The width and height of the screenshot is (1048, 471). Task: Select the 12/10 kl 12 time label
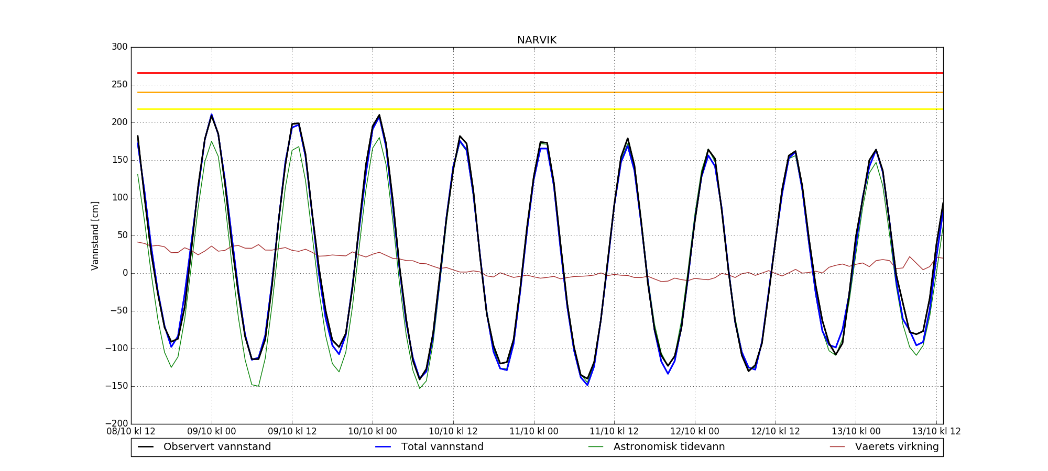(776, 432)
